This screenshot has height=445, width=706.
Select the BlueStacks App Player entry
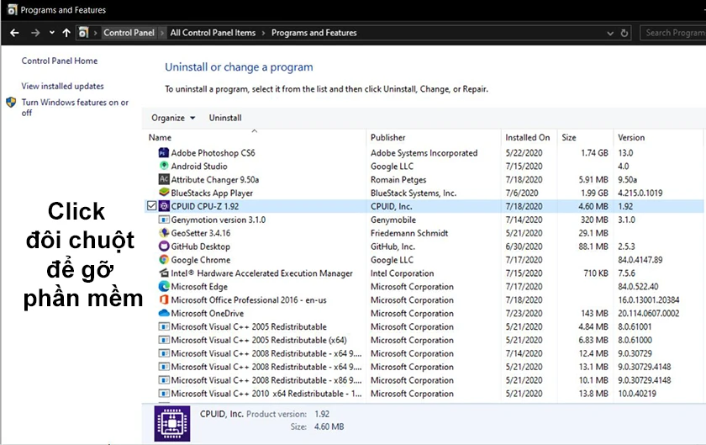coord(212,193)
